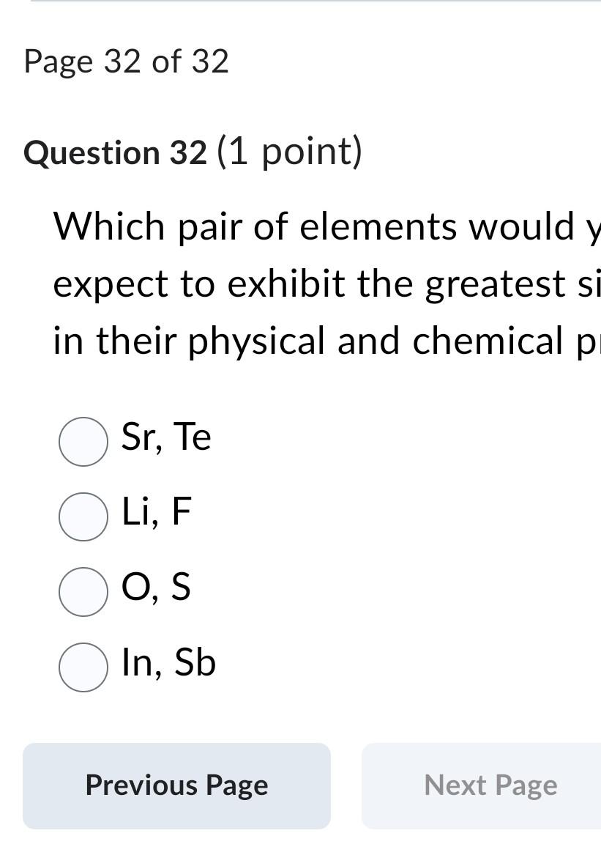Select the 'Sr, Te' answer radio button
The width and height of the screenshot is (601, 866).
click(83, 440)
